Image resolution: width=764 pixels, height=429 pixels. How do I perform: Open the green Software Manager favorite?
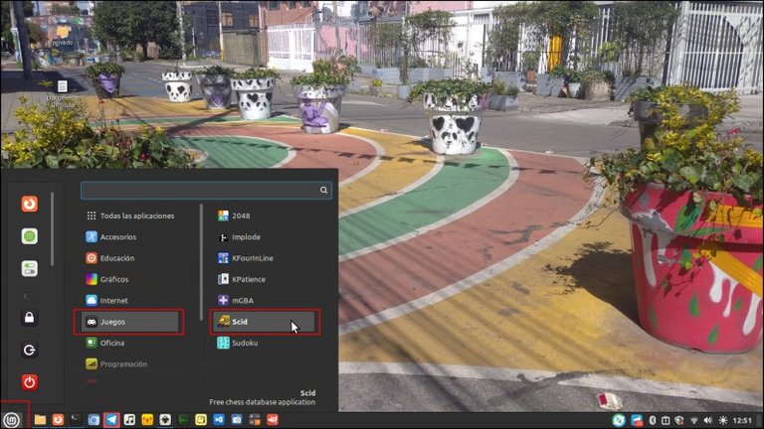[29, 236]
